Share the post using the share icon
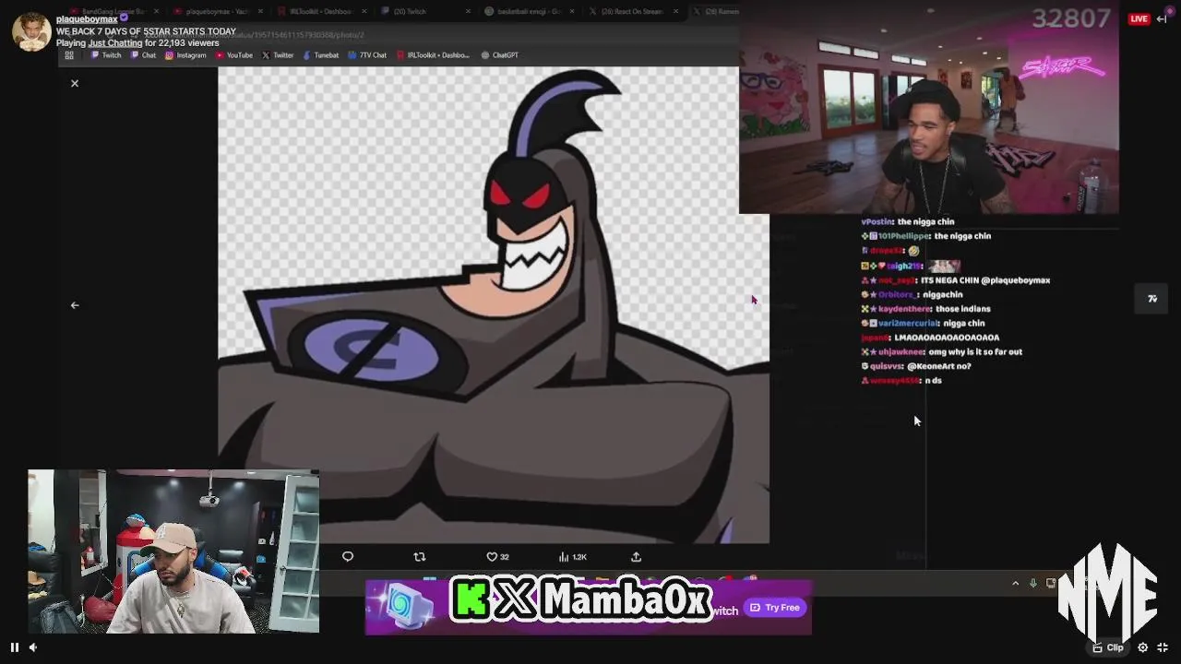The height and width of the screenshot is (664, 1181). click(x=636, y=557)
